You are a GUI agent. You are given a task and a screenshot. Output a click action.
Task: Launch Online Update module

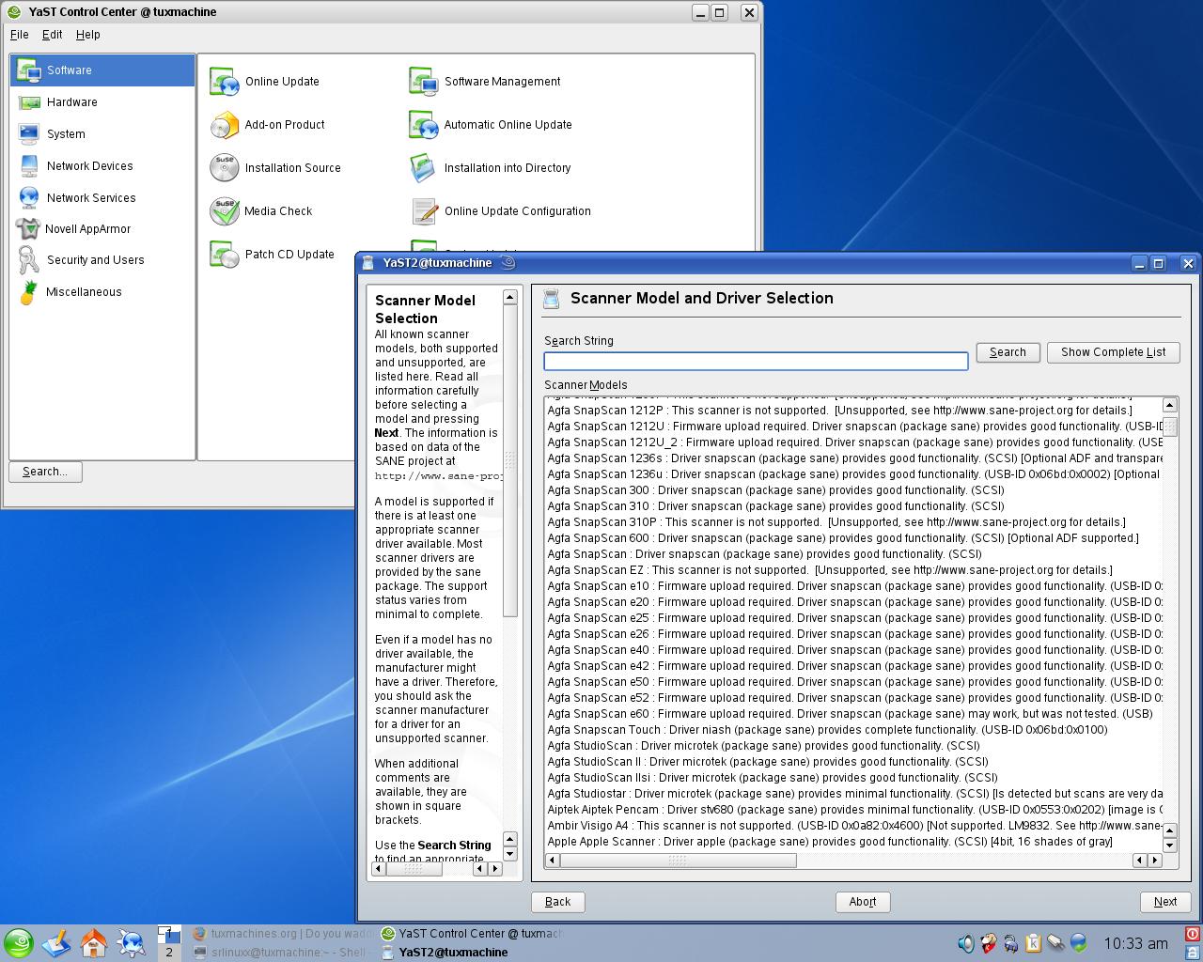click(x=265, y=82)
